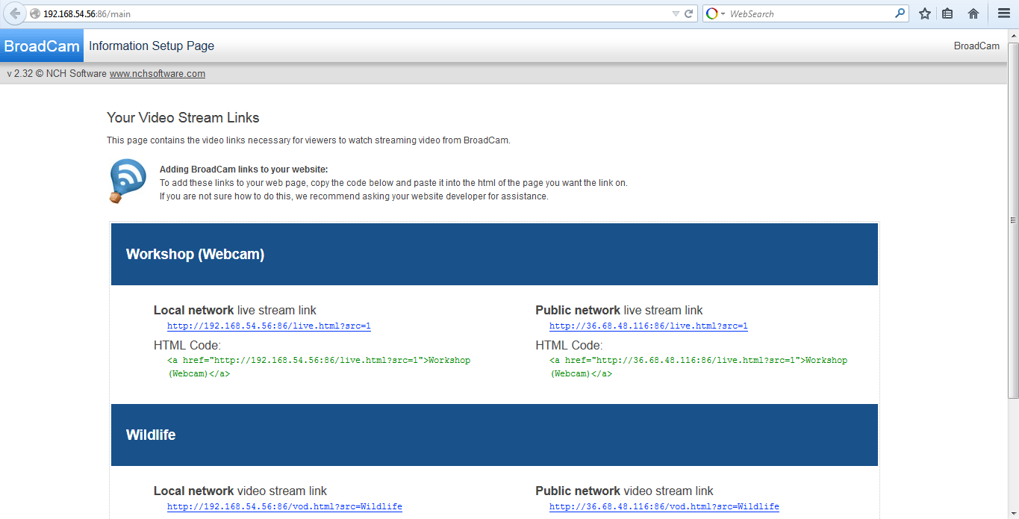Open the URL history dropdown arrow
The height and width of the screenshot is (519, 1019).
point(676,13)
